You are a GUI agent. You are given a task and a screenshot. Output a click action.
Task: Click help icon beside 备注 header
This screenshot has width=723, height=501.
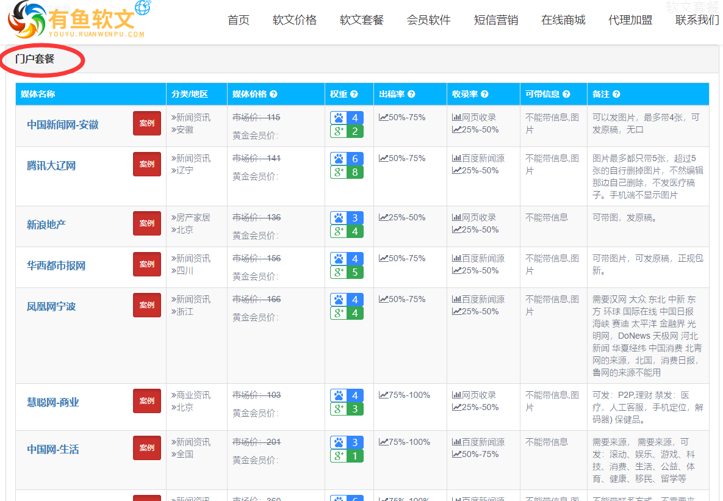[616, 94]
